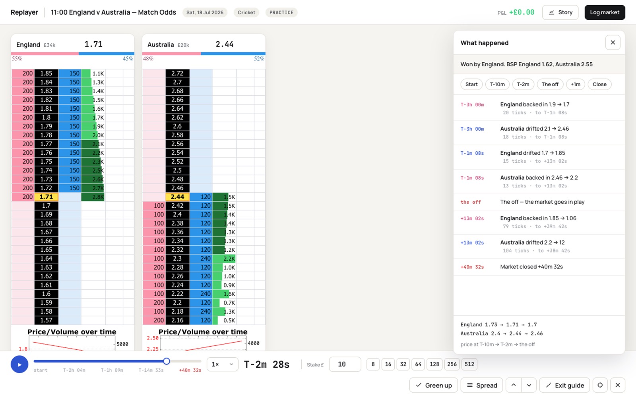This screenshot has width=636, height=397.
Task: Jump to T-10m chip
Action: (x=497, y=84)
